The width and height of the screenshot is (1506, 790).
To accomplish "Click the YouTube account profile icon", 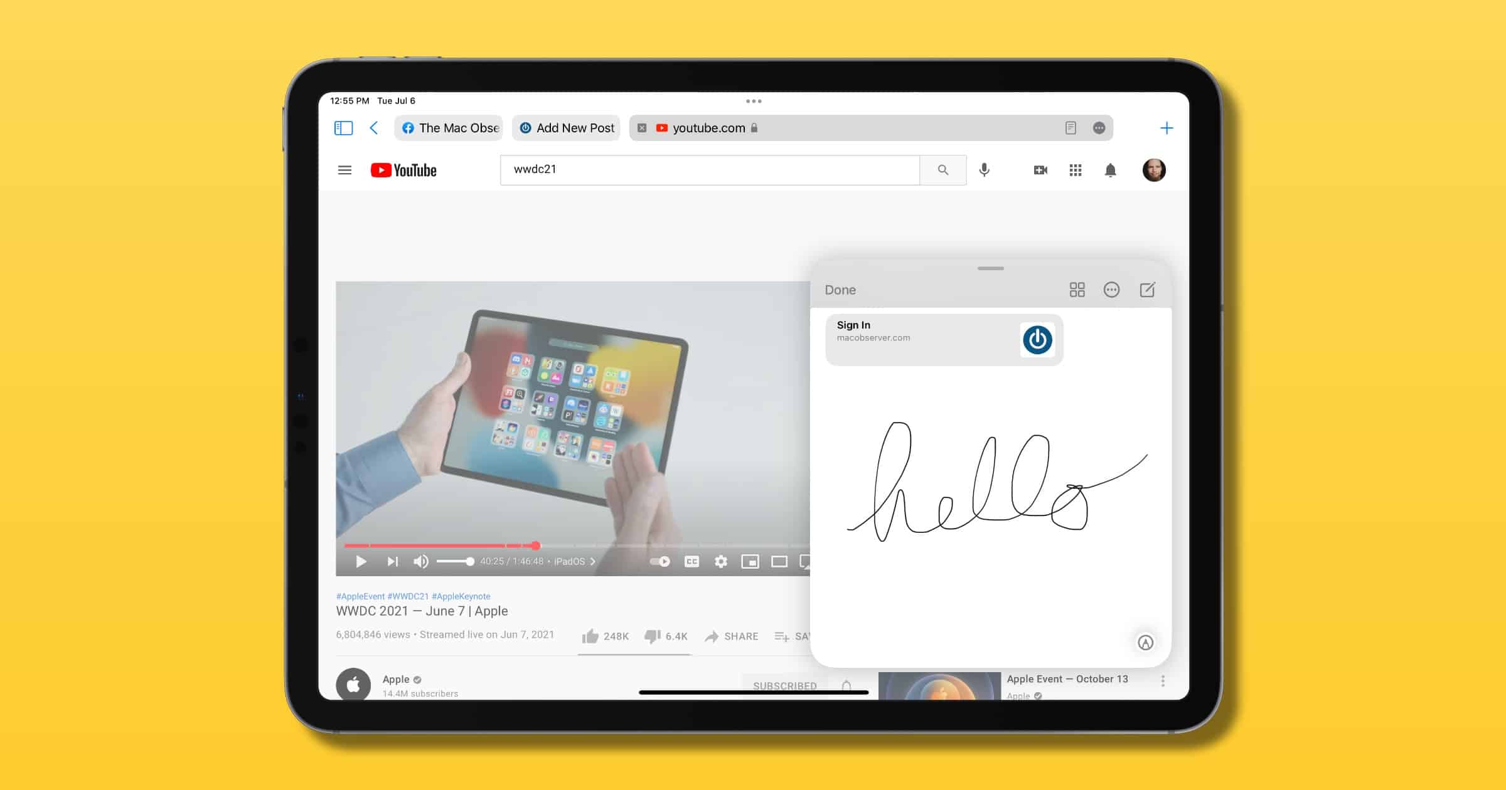I will click(x=1155, y=169).
